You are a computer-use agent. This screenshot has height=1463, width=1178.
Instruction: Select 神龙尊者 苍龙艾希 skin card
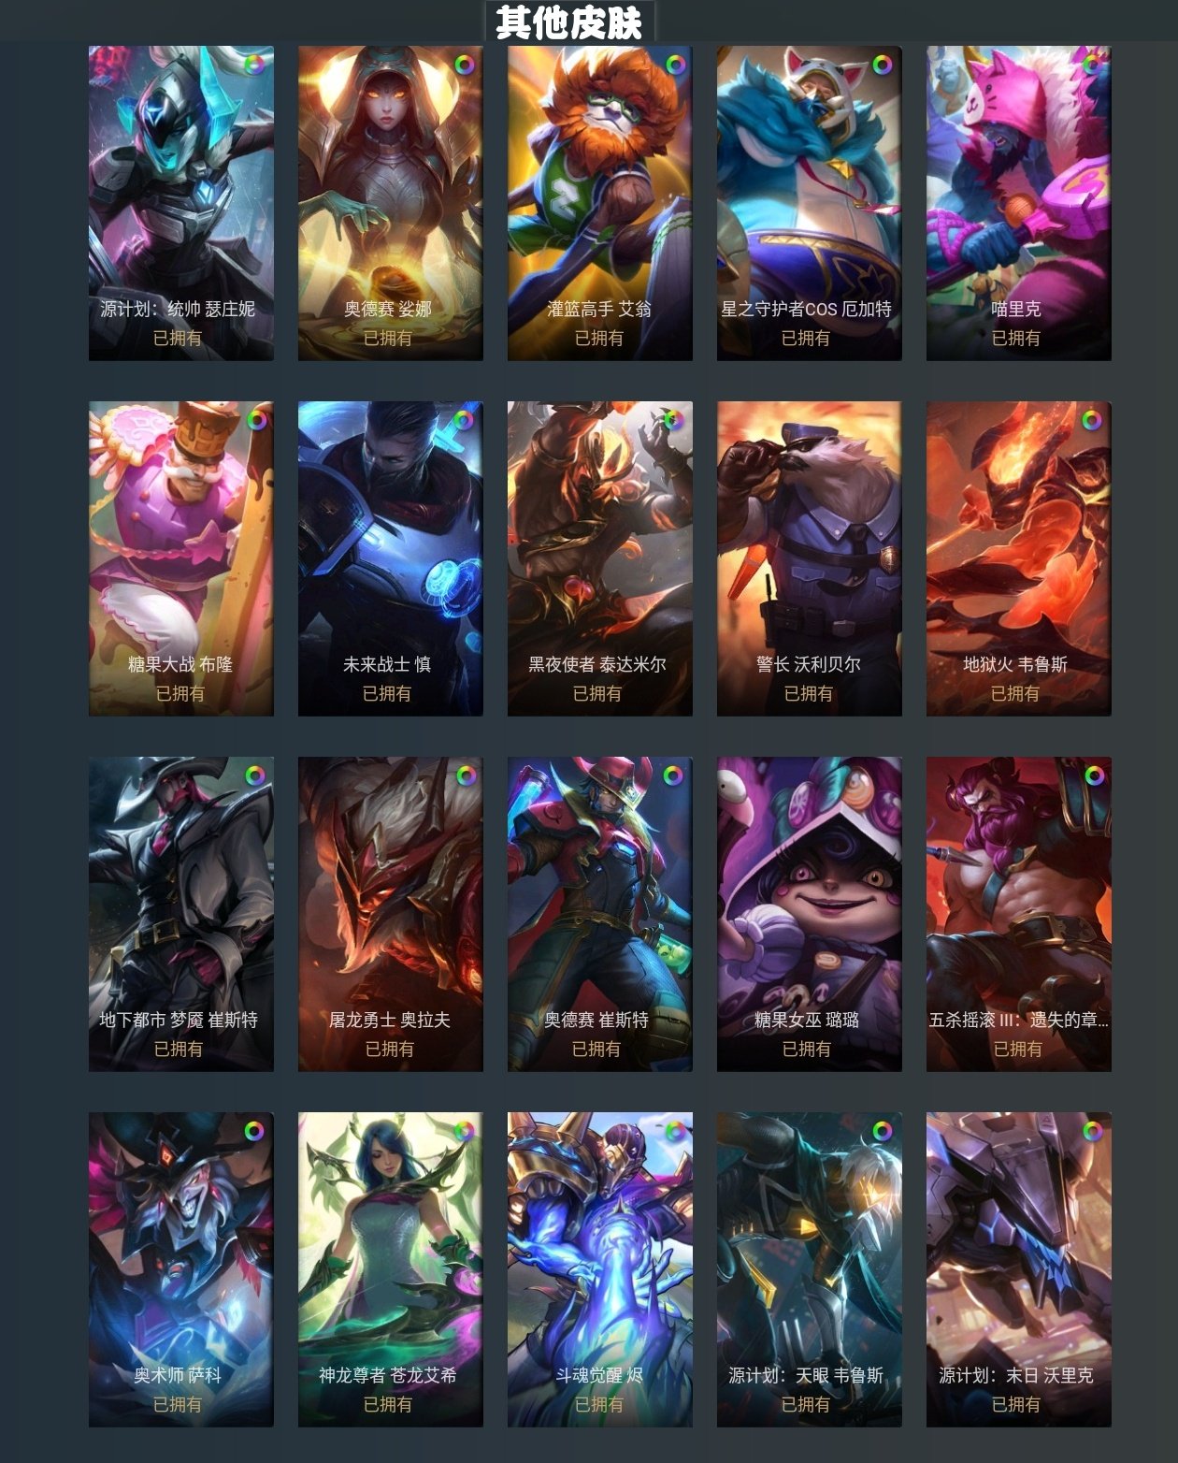[391, 1269]
